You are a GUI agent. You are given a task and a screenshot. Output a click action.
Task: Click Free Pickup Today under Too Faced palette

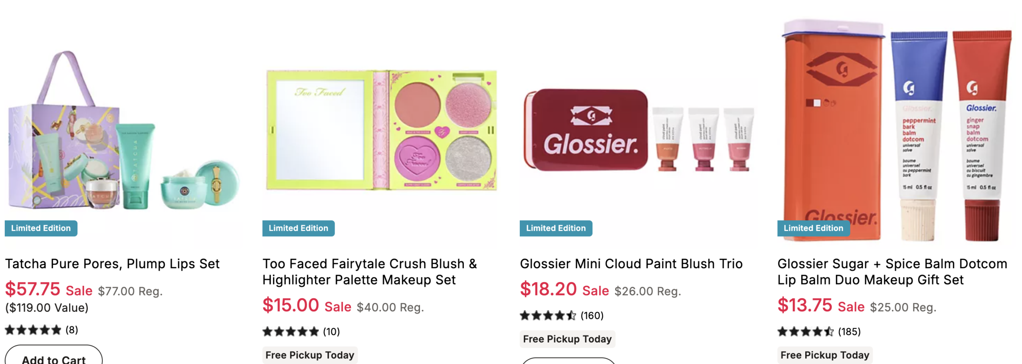(x=310, y=355)
